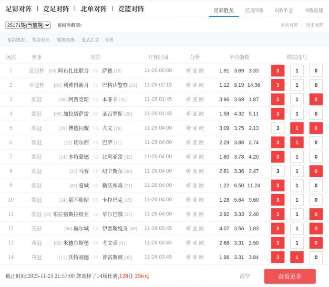
Task: Go to the 竞篮对阵 heading link
Action: point(131,9)
